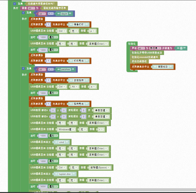Open gear settings on the 无线通讯 如果 block
Viewport: 196px width, 193px height.
click(15, 4)
